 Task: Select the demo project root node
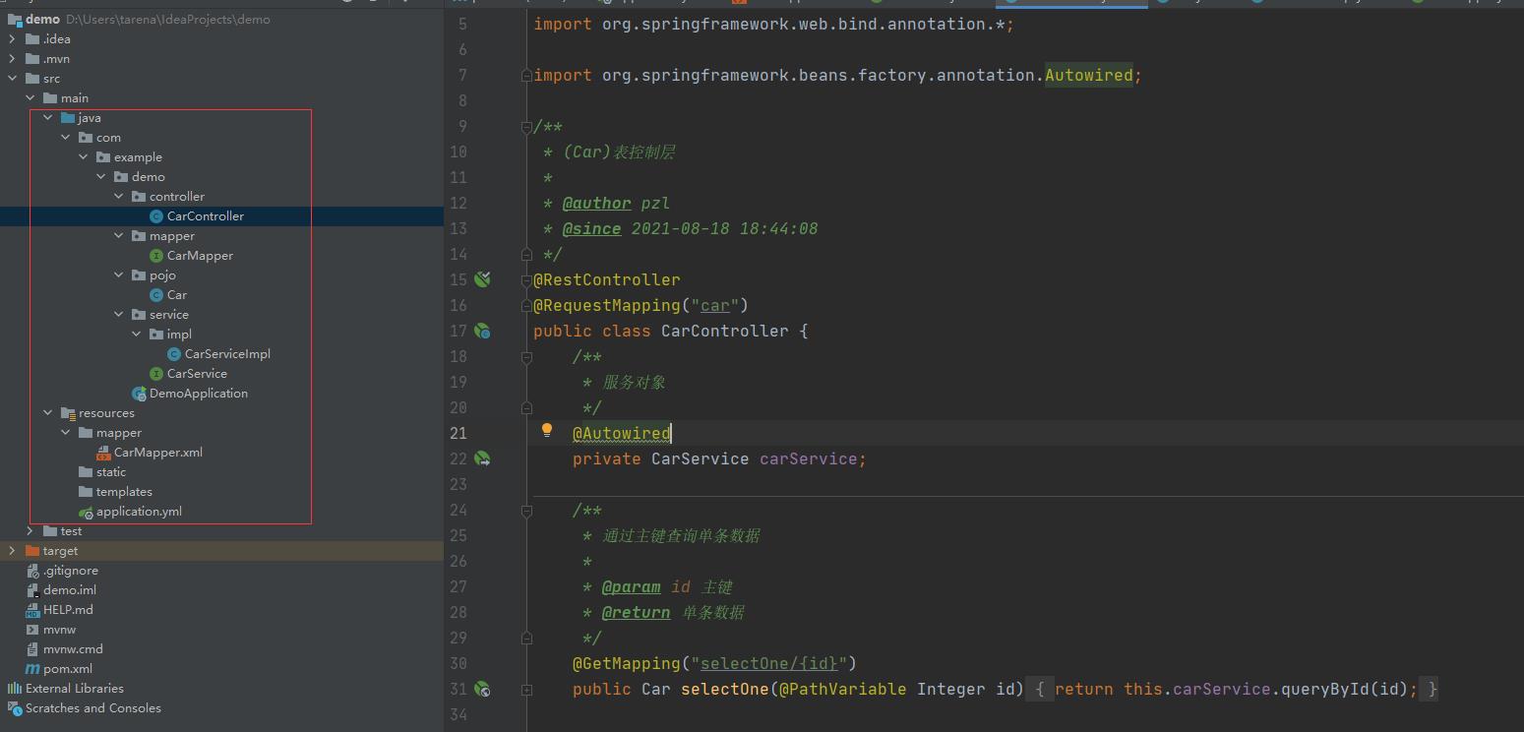coord(221,19)
